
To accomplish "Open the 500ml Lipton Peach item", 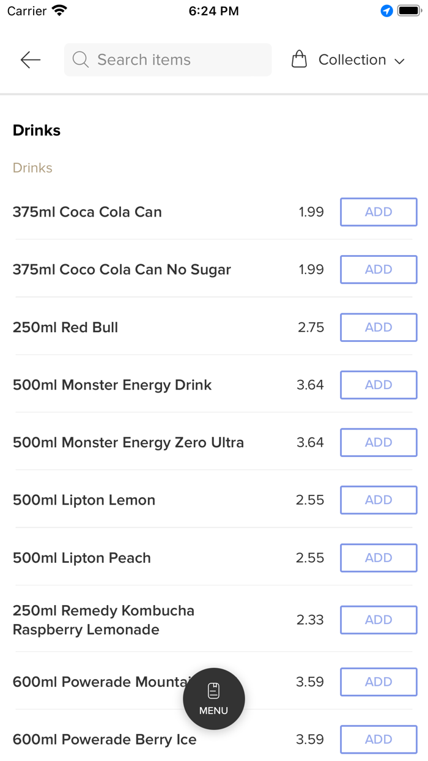I will 81,558.
